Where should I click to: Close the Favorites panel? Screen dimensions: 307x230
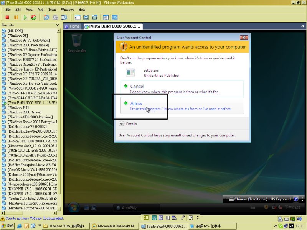pyautogui.click(x=58, y=25)
